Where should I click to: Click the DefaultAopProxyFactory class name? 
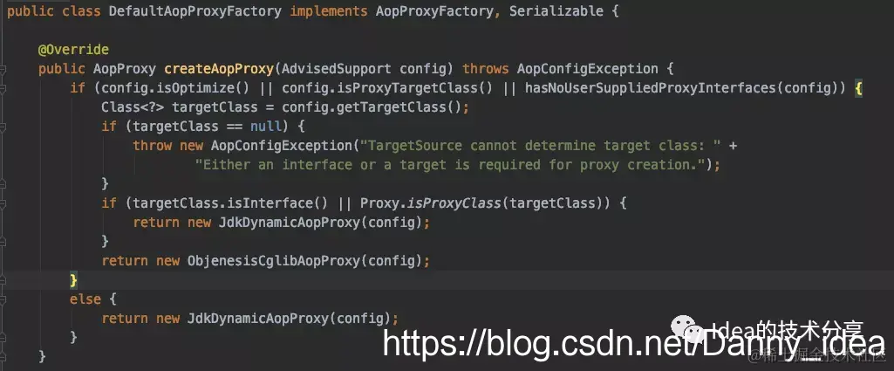[195, 11]
